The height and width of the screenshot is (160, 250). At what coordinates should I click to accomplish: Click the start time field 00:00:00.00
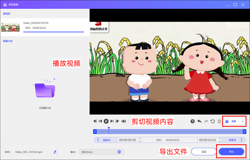tap(127, 140)
